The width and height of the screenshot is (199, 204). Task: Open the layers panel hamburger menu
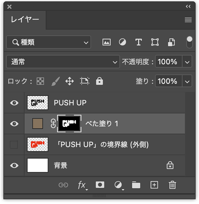[x=188, y=20]
